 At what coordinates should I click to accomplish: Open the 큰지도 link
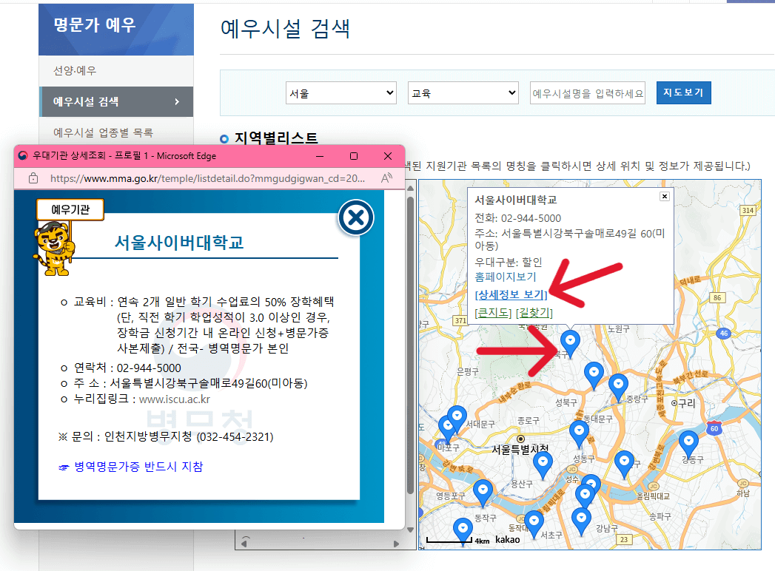(x=493, y=313)
